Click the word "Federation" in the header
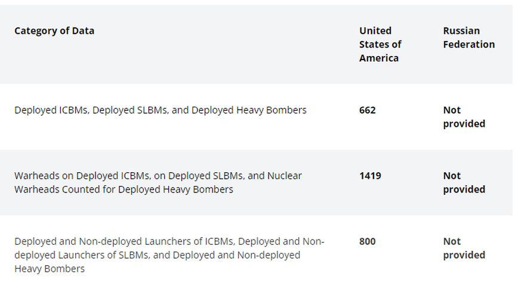 [x=468, y=44]
